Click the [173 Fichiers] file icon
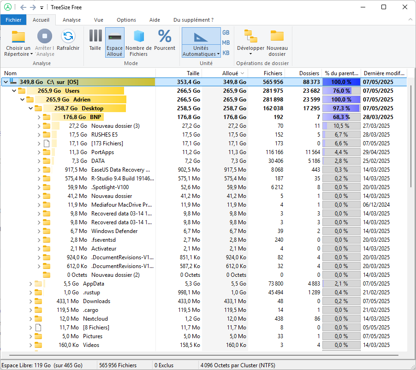Viewport: 416px width, 370px height. 47,143
